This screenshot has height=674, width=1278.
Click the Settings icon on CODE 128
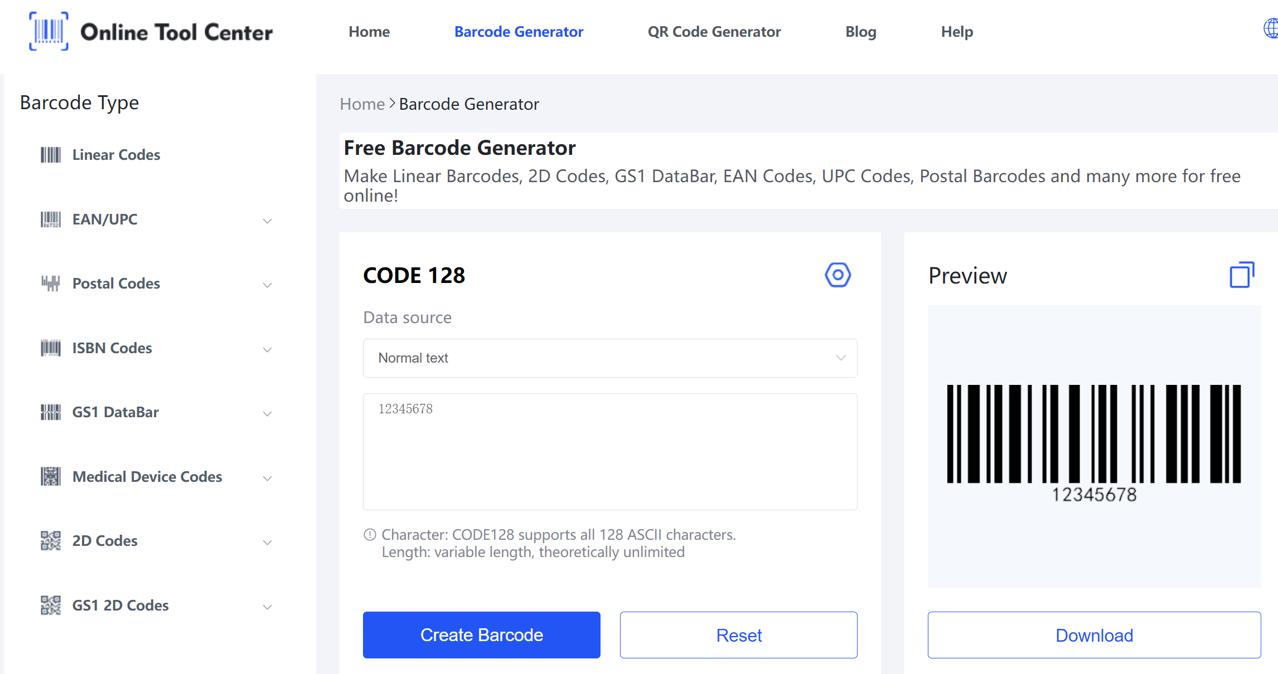(x=838, y=275)
